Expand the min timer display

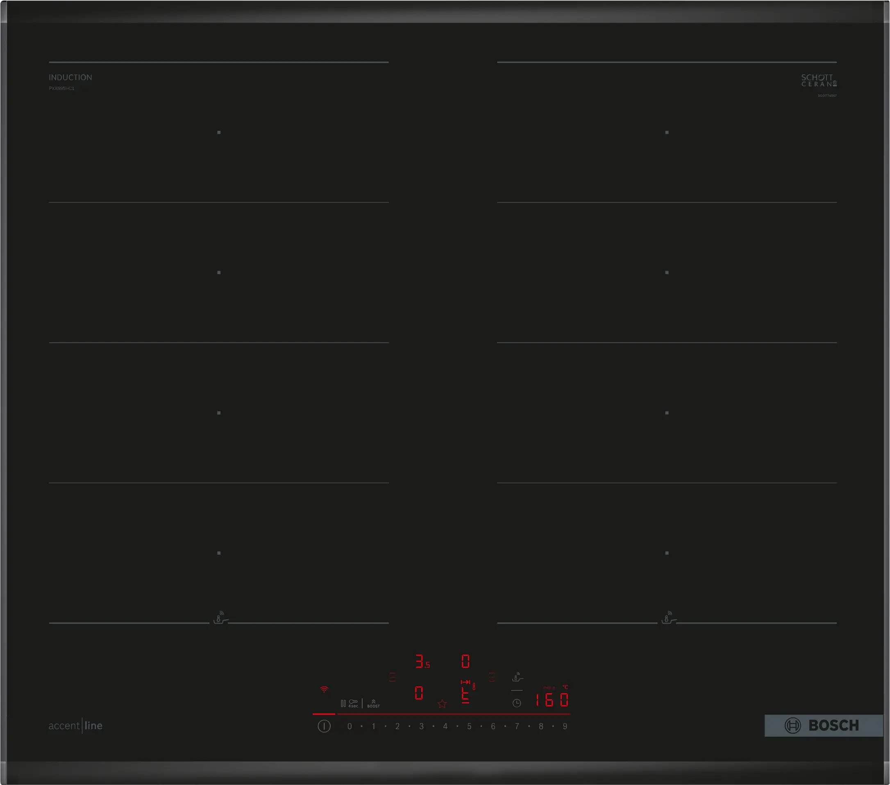pos(549,687)
